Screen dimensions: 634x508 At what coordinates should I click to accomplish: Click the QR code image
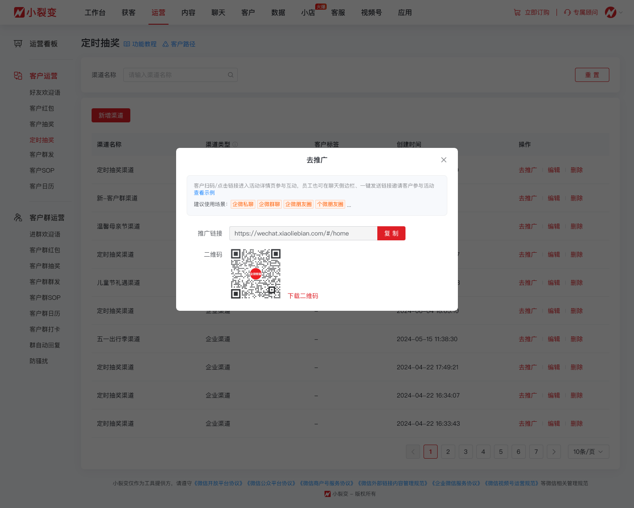[256, 274]
